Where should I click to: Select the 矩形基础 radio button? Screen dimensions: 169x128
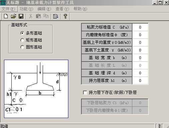(x=22, y=40)
